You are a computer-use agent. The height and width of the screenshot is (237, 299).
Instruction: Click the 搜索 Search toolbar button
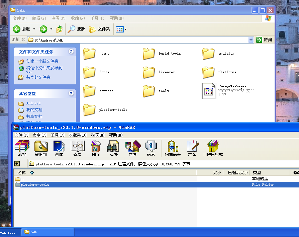tap(76, 29)
